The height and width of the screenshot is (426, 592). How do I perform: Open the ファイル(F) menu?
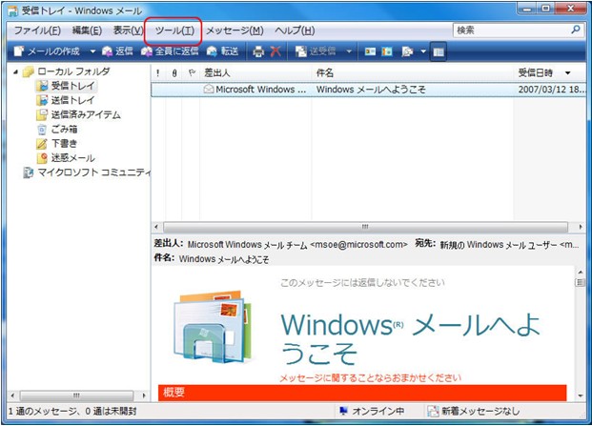(x=37, y=30)
